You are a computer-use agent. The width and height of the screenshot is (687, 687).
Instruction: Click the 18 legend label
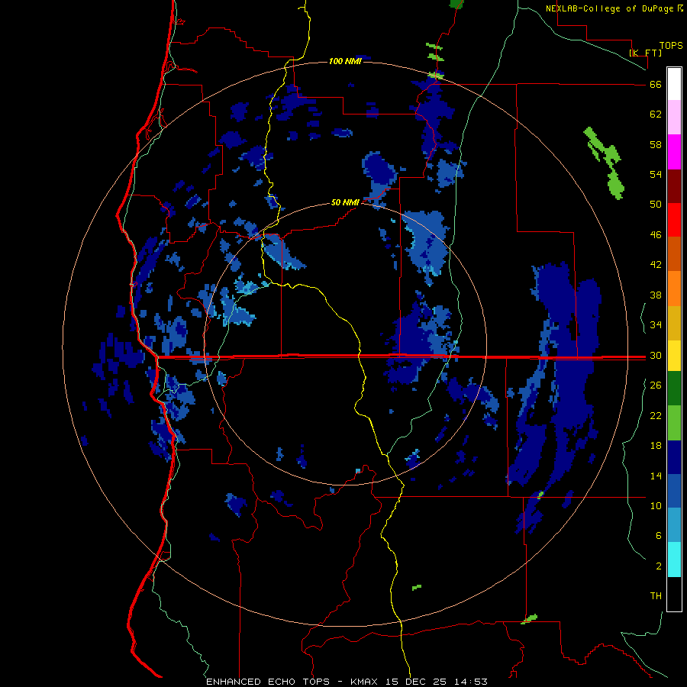(656, 446)
